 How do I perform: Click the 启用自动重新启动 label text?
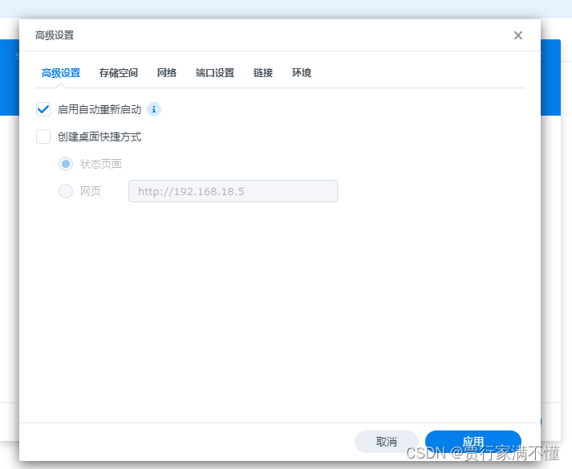[x=99, y=109]
